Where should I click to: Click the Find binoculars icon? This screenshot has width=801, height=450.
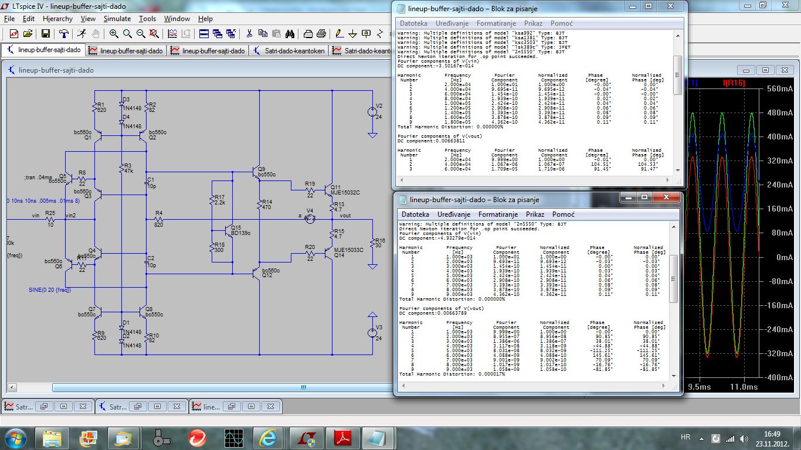pyautogui.click(x=290, y=33)
